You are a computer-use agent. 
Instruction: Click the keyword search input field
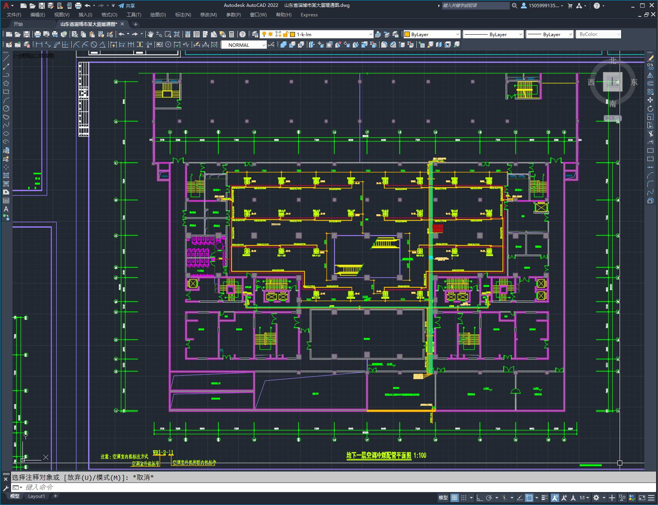coord(476,6)
